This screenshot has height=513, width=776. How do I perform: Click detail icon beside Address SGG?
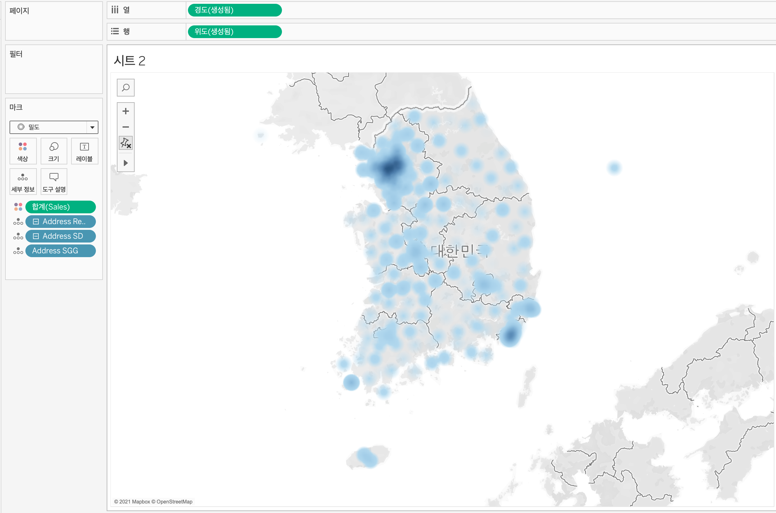tap(18, 250)
